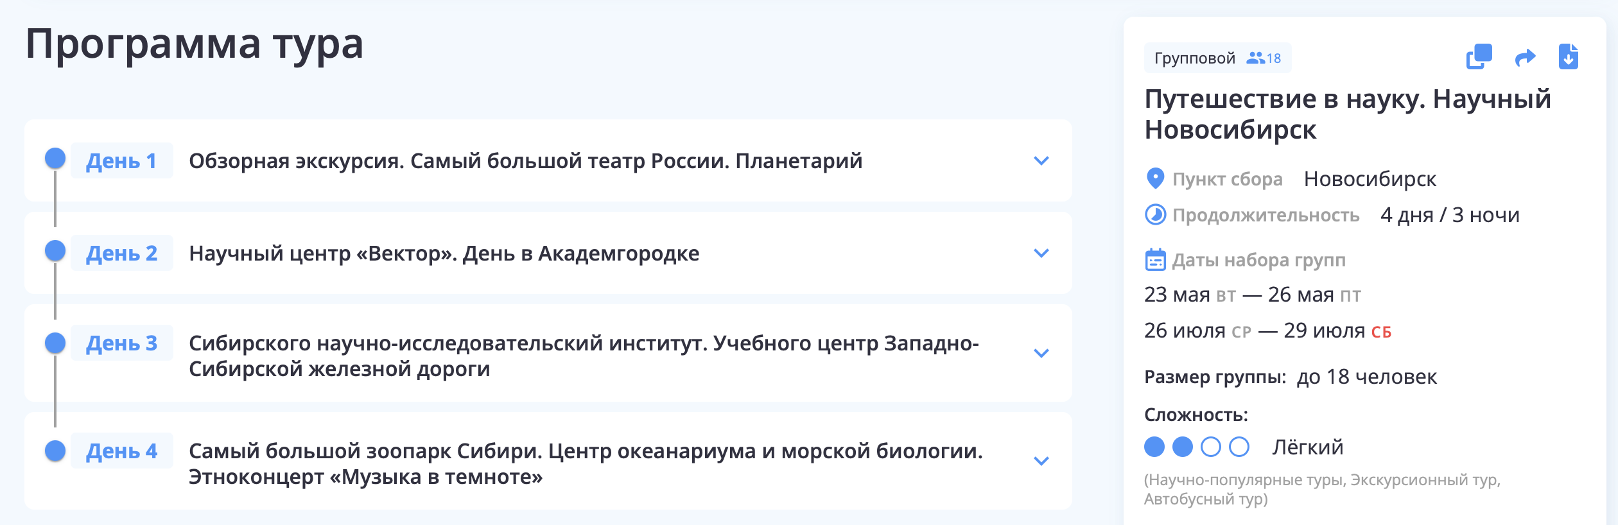Click the calendar icon near Даты набора групп
The height and width of the screenshot is (525, 1618).
coord(1155,260)
